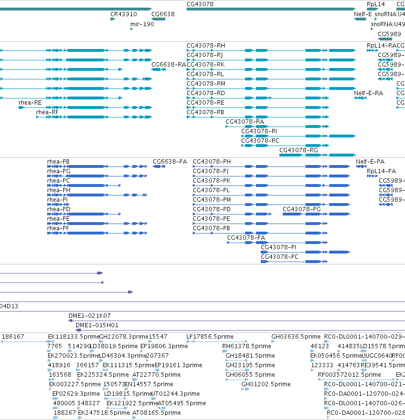This screenshot has width=405, height=420.
Task: Select the Nelf-E-PA protein feature
Action: pyautogui.click(x=361, y=166)
